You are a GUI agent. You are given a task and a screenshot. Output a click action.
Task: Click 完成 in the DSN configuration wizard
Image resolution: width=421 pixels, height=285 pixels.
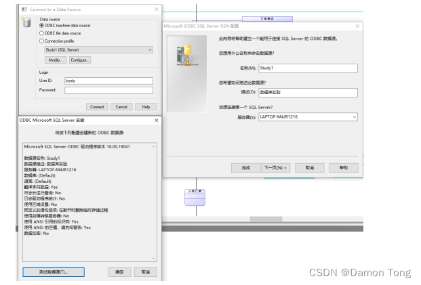(x=245, y=168)
